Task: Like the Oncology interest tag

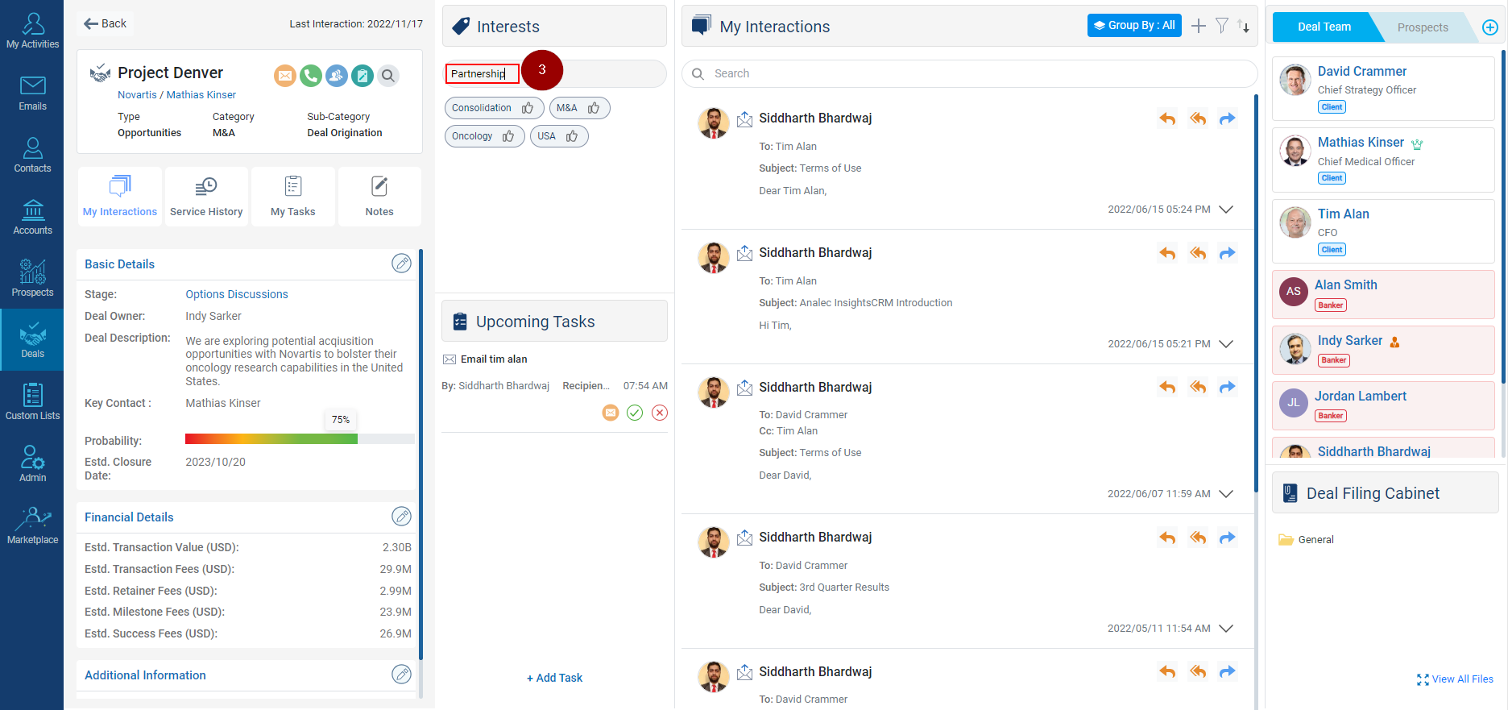Action: tap(508, 136)
